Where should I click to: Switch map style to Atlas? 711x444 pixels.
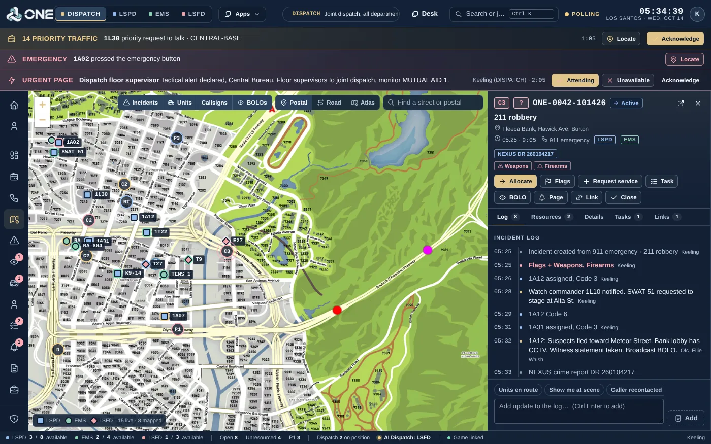(363, 103)
